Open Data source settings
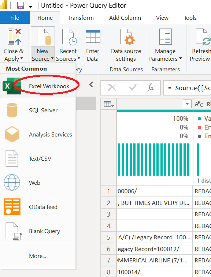This screenshot has height=277, width=211. [126, 45]
